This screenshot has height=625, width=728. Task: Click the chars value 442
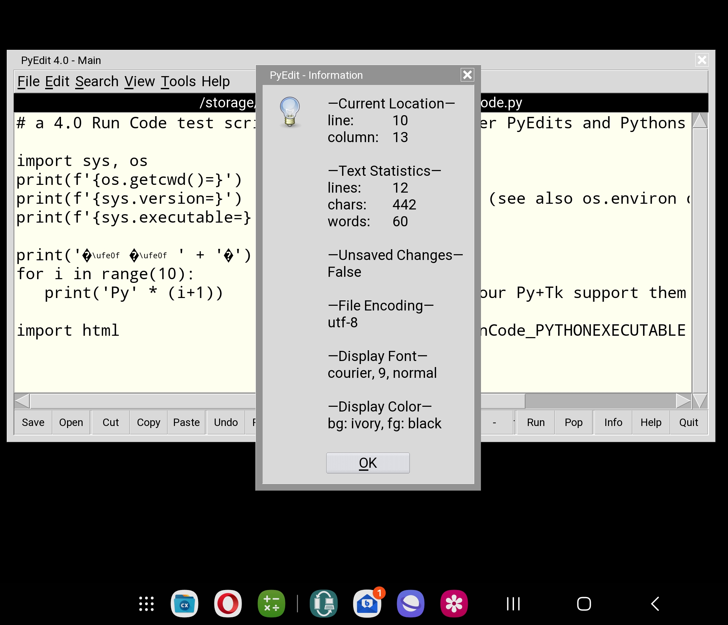click(x=404, y=205)
